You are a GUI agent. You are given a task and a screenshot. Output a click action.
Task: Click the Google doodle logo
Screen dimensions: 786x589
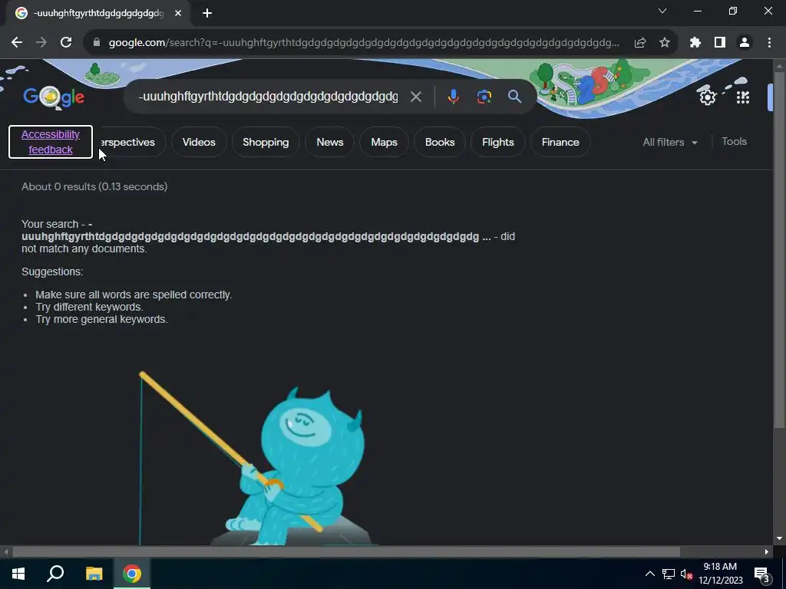[x=54, y=97]
